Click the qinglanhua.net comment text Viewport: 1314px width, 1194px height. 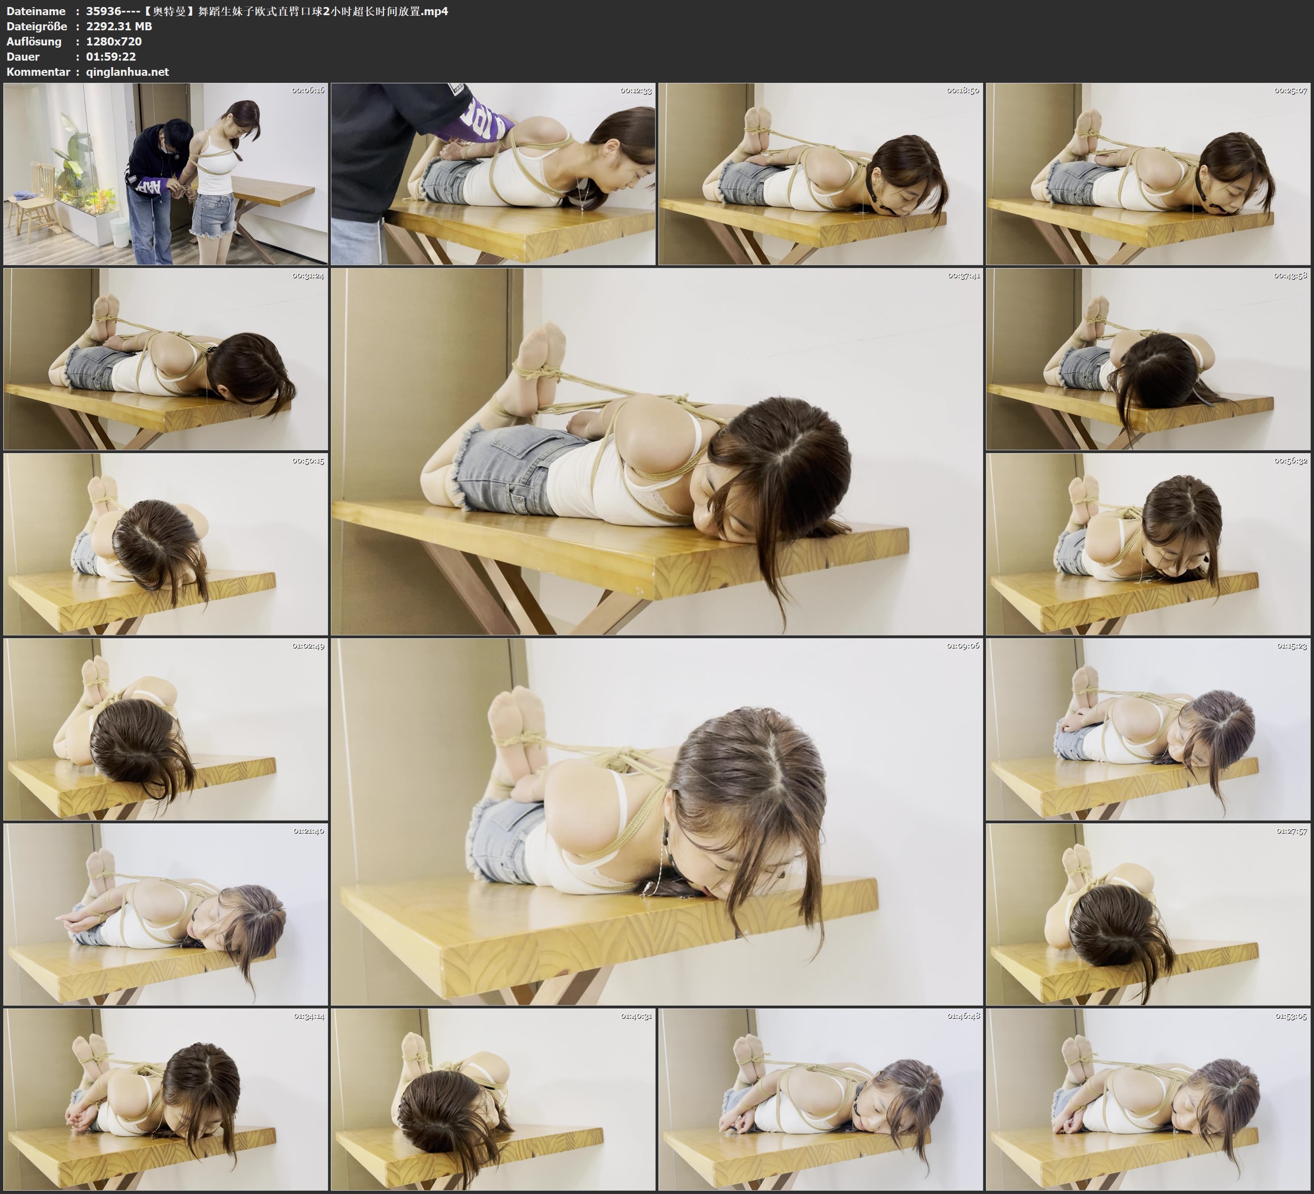click(x=127, y=71)
